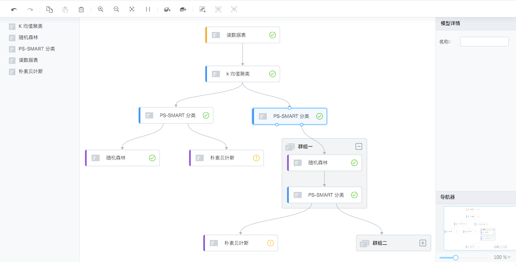Click the 群组二 group icon
516x265 pixels.
[365, 243]
